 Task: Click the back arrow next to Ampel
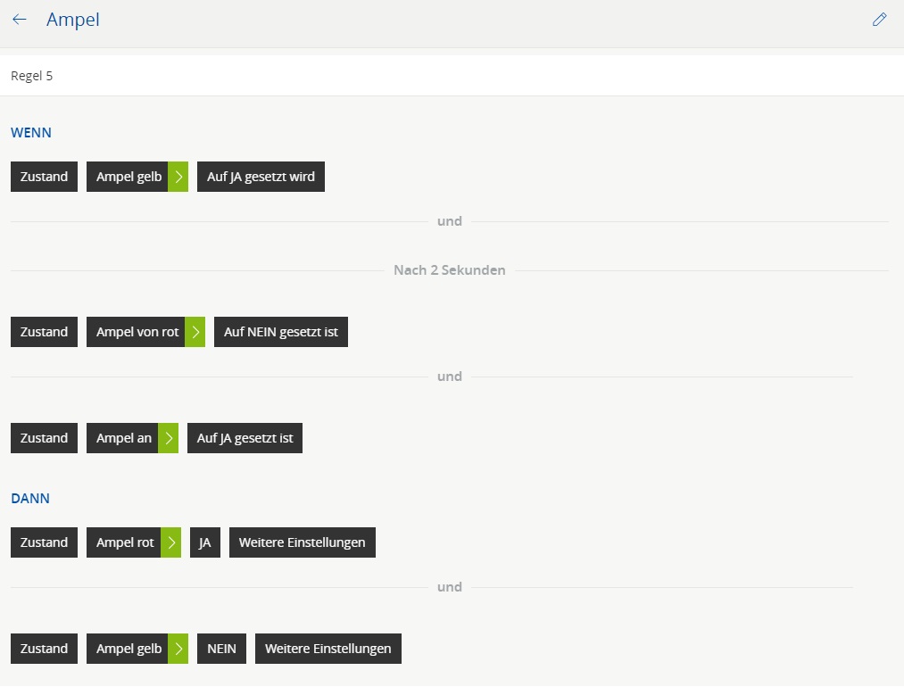click(x=20, y=20)
